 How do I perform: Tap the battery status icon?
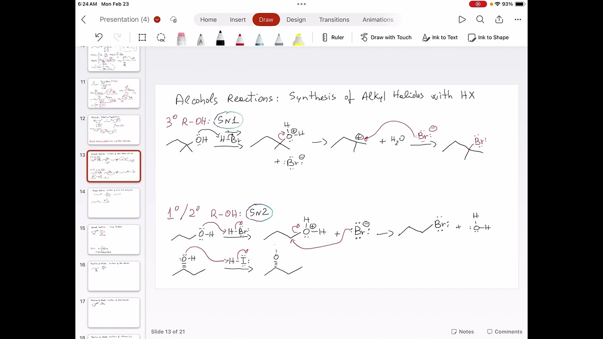pos(520,4)
